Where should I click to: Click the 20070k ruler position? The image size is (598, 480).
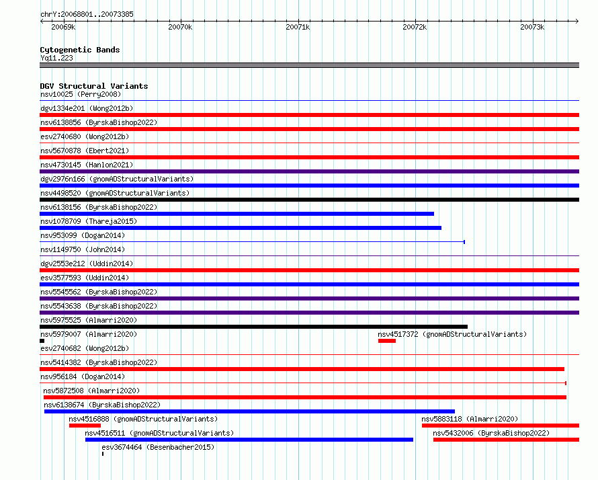[180, 27]
